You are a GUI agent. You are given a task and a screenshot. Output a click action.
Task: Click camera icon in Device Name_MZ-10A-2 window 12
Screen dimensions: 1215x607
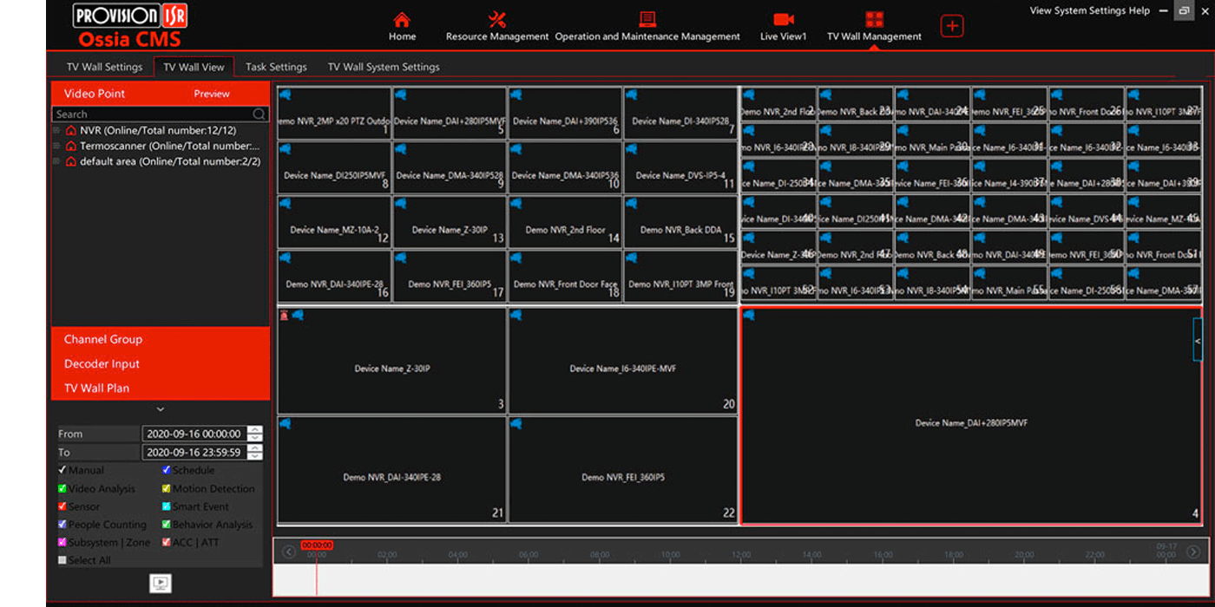(x=285, y=204)
